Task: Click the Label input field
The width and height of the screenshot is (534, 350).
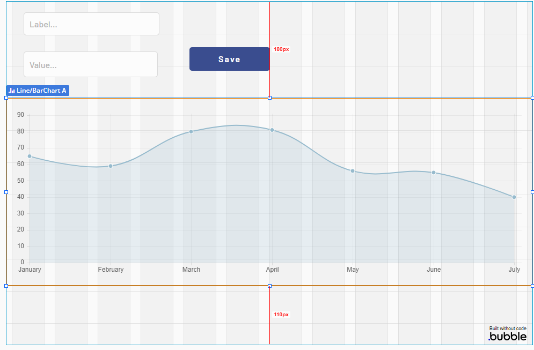Action: 91,24
